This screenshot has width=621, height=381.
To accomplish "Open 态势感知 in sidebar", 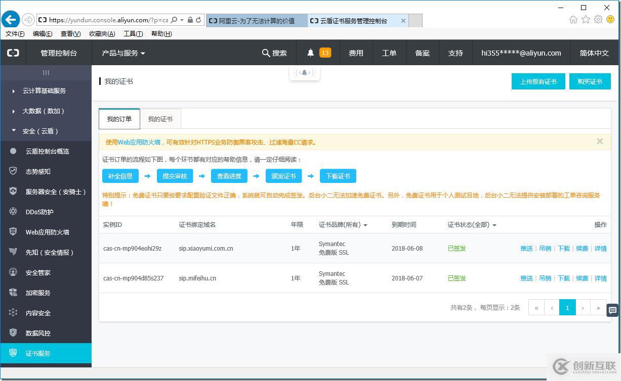I will pos(46,171).
